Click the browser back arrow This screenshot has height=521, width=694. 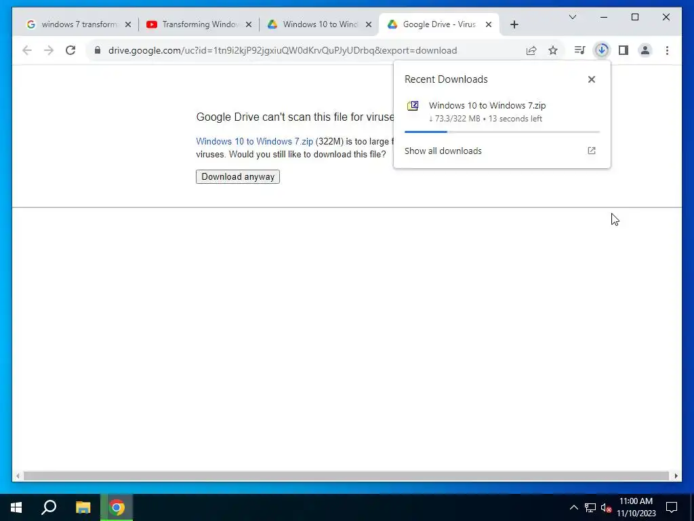pos(27,50)
